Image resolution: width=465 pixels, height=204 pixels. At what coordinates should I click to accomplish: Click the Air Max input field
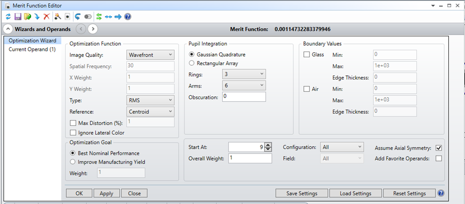[x=395, y=100]
